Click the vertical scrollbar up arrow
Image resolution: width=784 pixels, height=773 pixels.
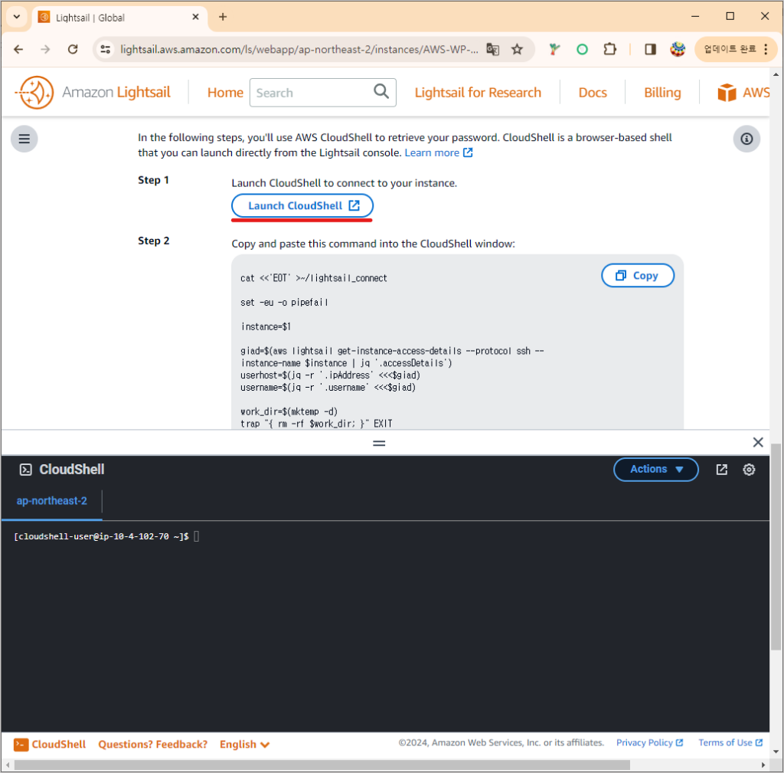(776, 74)
